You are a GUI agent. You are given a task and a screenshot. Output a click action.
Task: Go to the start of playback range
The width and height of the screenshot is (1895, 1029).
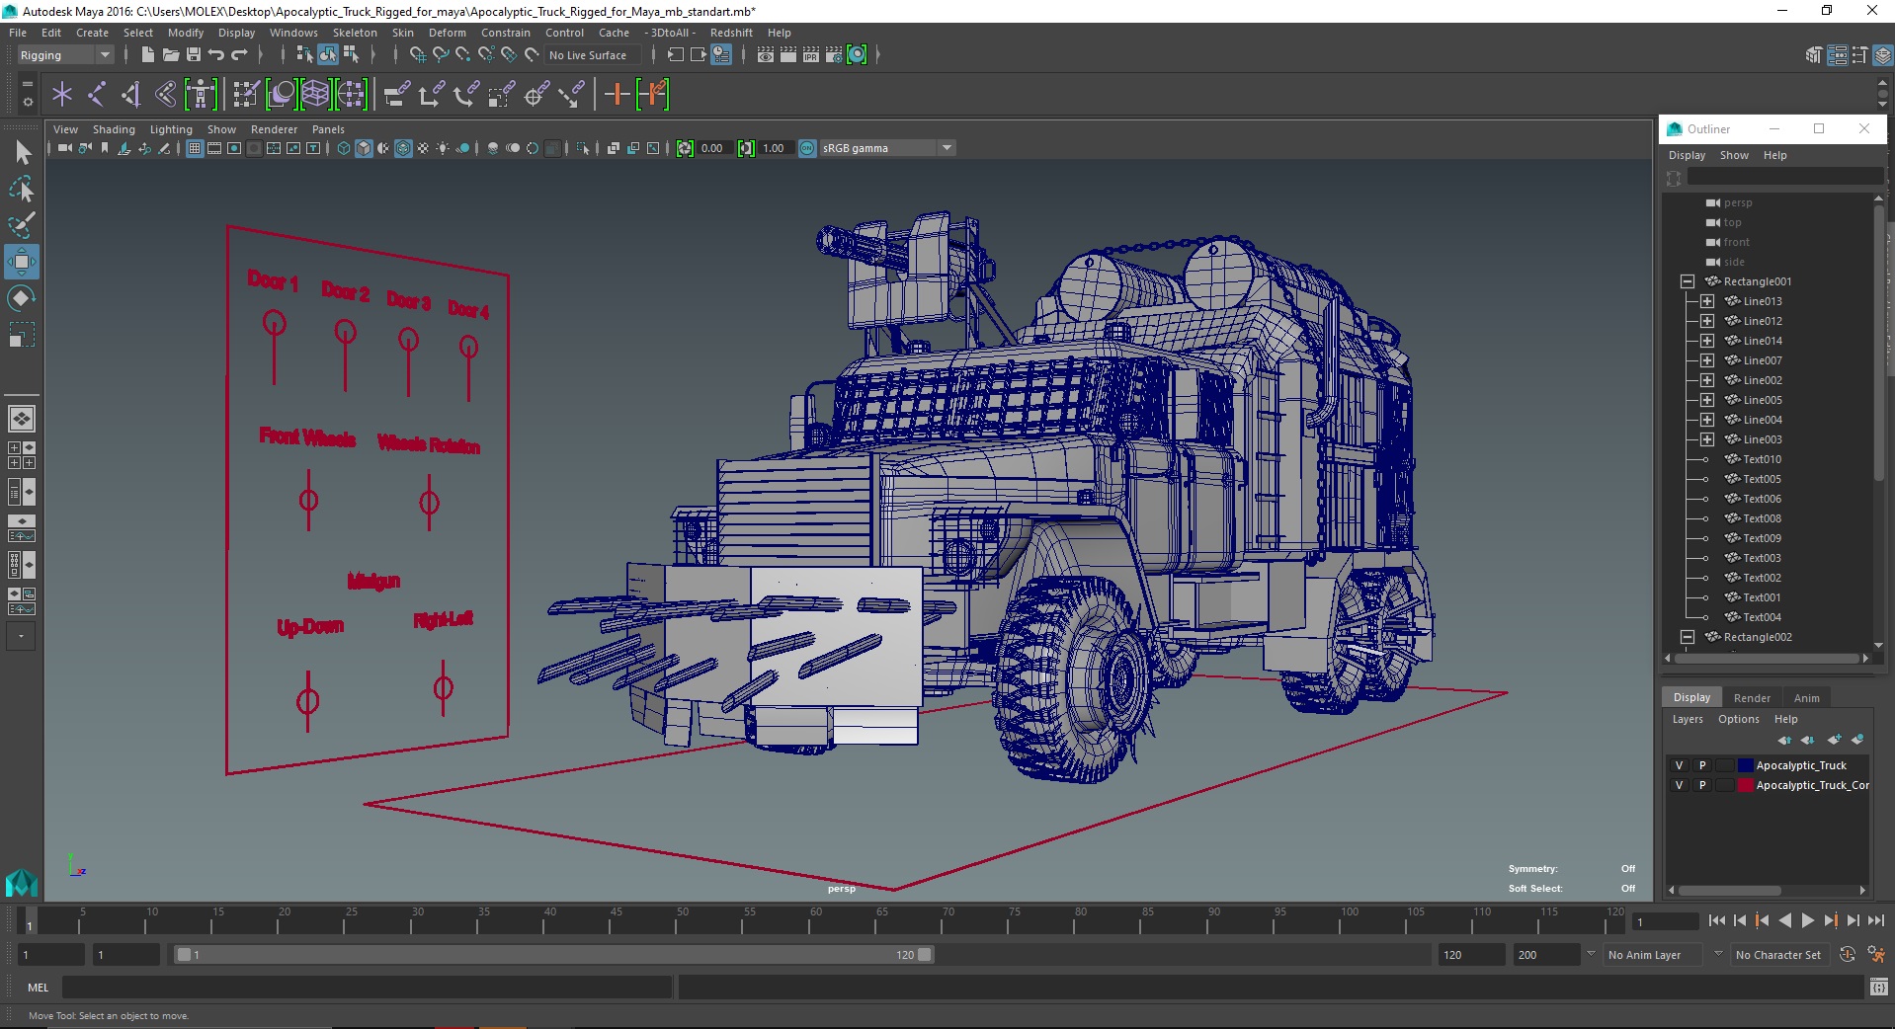[1717, 920]
